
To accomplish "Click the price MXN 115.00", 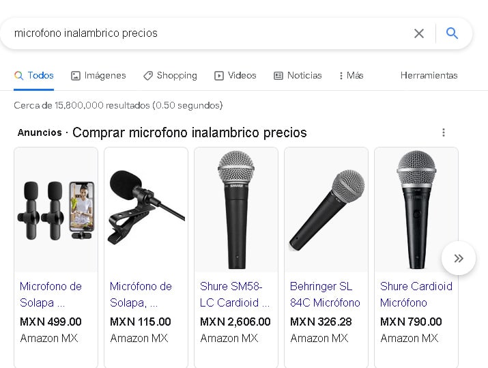I will click(141, 322).
